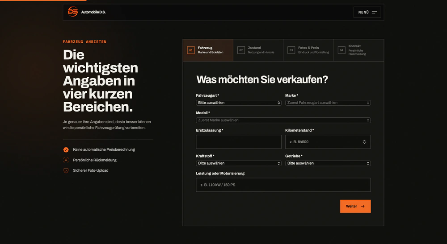The image size is (447, 244).
Task: Click 'Sicherer Foto-Upload' text
Action: pos(91,171)
